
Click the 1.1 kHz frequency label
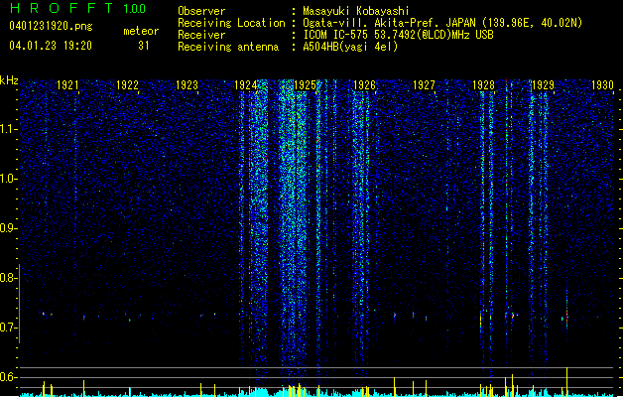click(x=9, y=129)
